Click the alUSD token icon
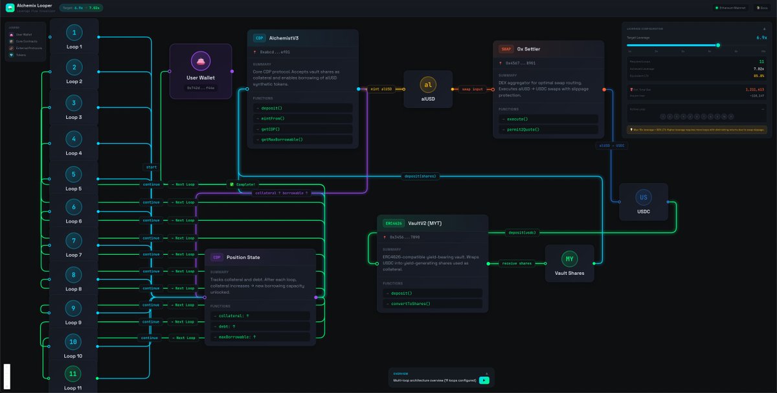The height and width of the screenshot is (393, 777). pyautogui.click(x=428, y=85)
